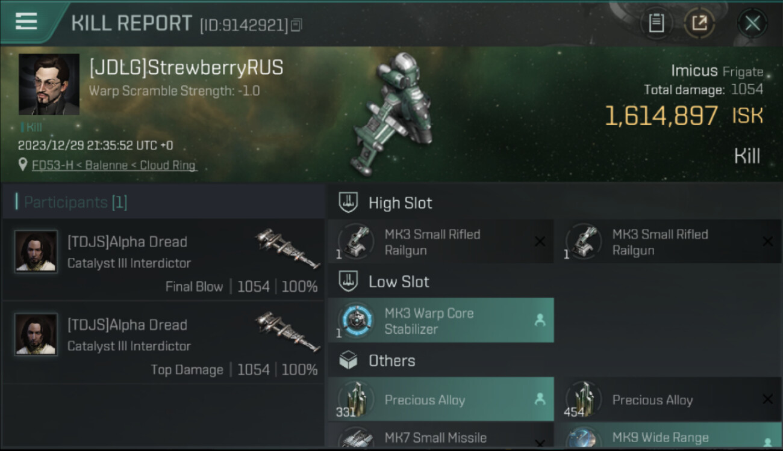783x451 pixels.
Task: Click the clipboard notes icon in header
Action: [656, 23]
